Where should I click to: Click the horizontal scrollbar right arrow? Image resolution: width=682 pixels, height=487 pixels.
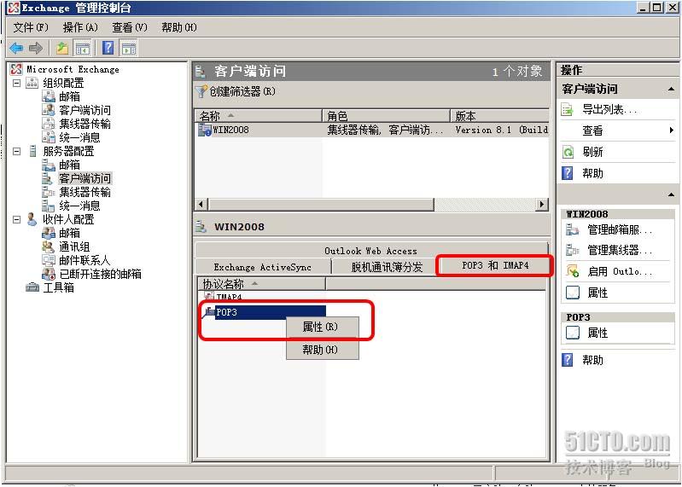click(x=541, y=204)
